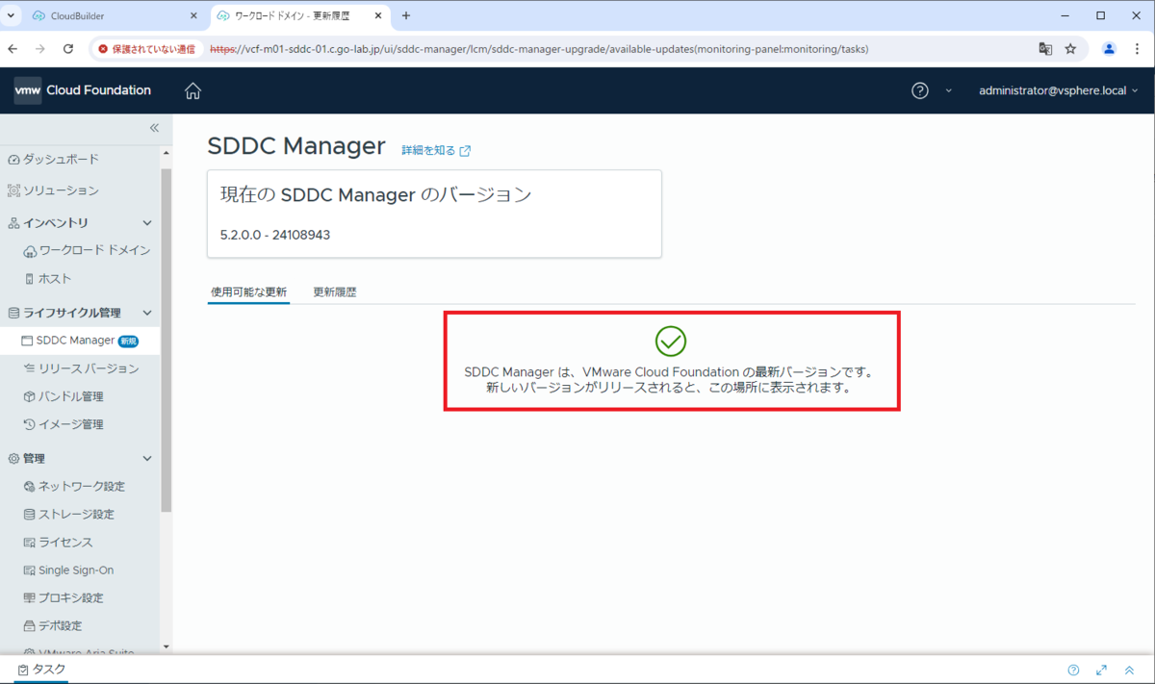This screenshot has width=1155, height=684.
Task: Click the browser tab search dropdown arrow
Action: pyautogui.click(x=11, y=16)
